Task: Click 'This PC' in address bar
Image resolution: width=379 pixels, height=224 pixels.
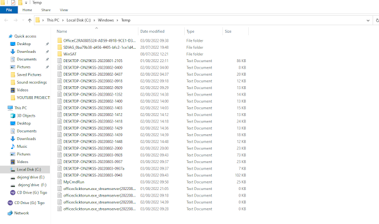Action: click(53, 20)
